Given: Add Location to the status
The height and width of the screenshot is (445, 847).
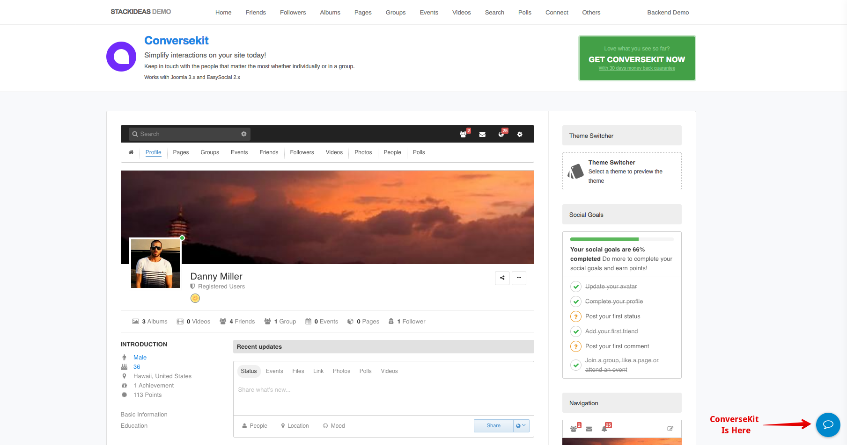Looking at the screenshot, I should [x=295, y=426].
